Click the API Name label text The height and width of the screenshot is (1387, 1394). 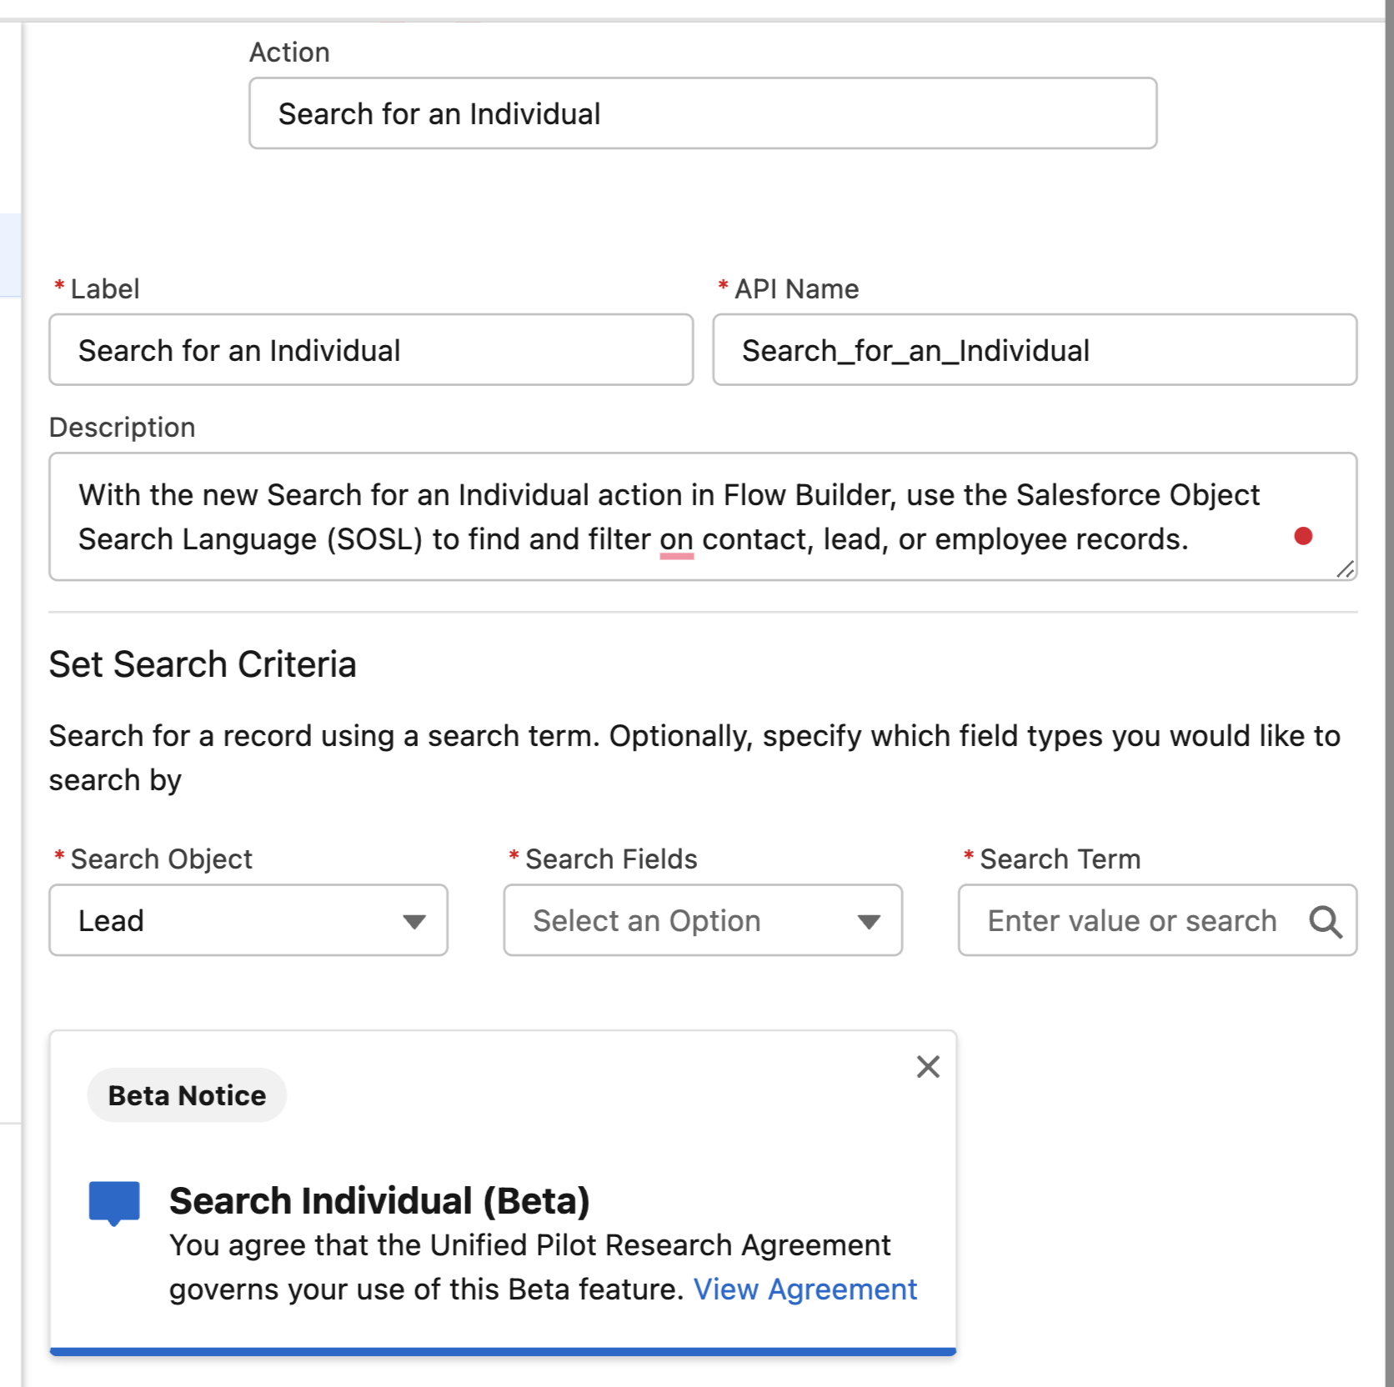[796, 289]
